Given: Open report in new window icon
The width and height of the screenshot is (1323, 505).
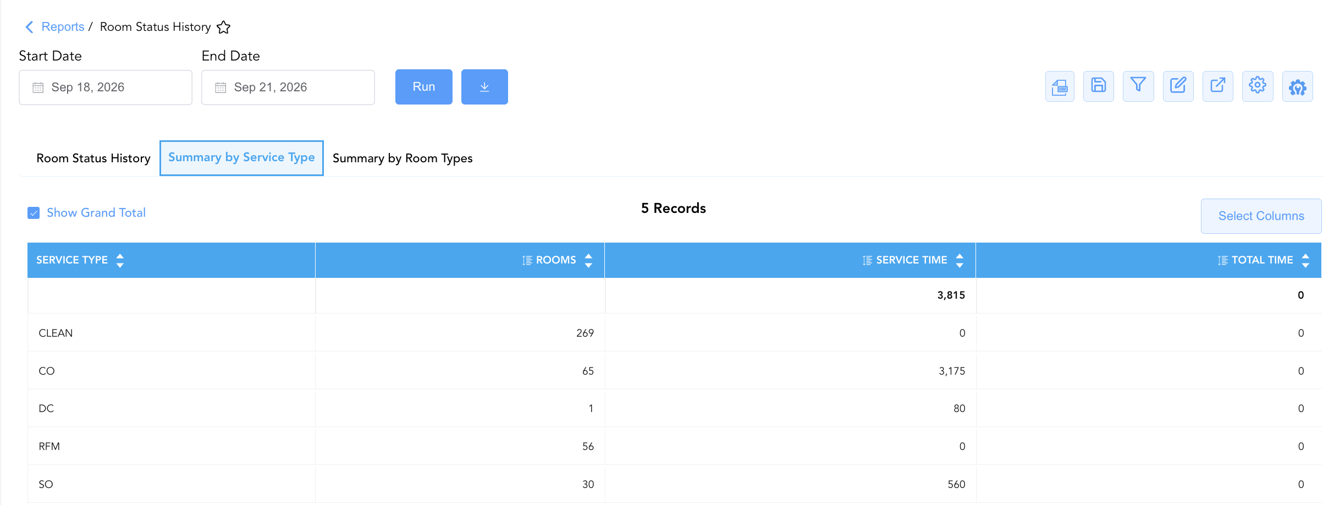Looking at the screenshot, I should [1218, 86].
